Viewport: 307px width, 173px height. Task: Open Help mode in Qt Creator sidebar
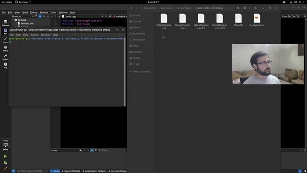point(5,65)
